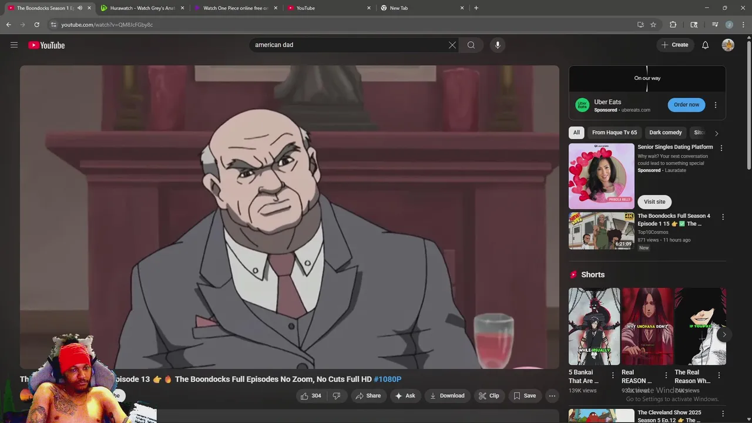Click Order now on Uber Eats ad

[686, 105]
